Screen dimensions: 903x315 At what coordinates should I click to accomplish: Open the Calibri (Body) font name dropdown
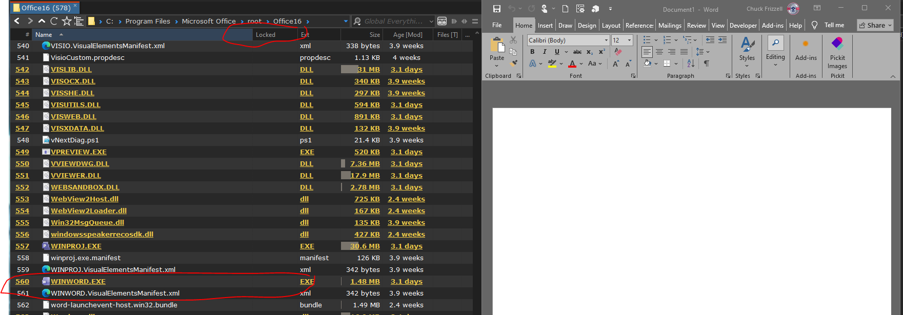606,40
